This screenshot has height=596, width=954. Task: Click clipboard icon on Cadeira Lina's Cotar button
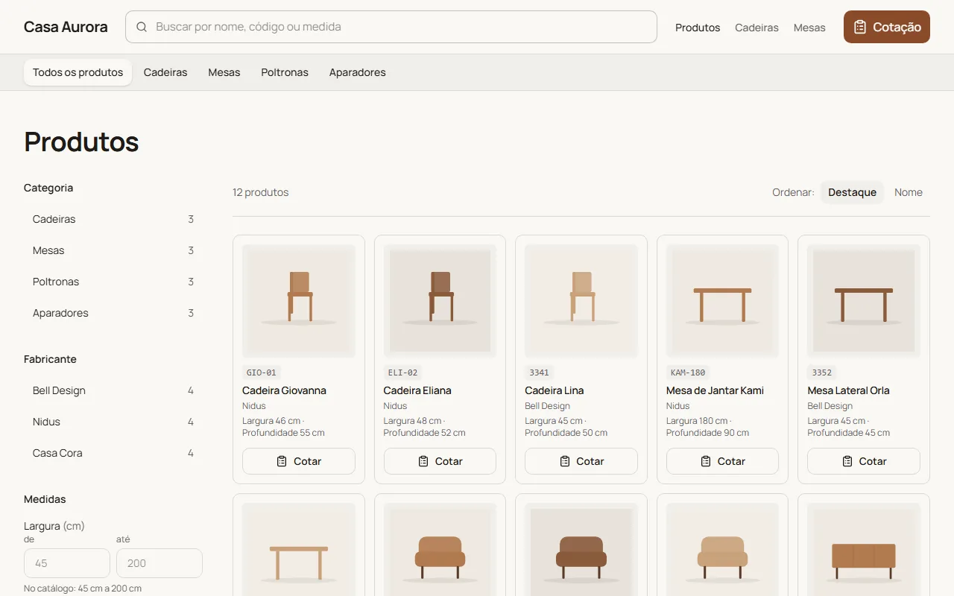pyautogui.click(x=565, y=461)
